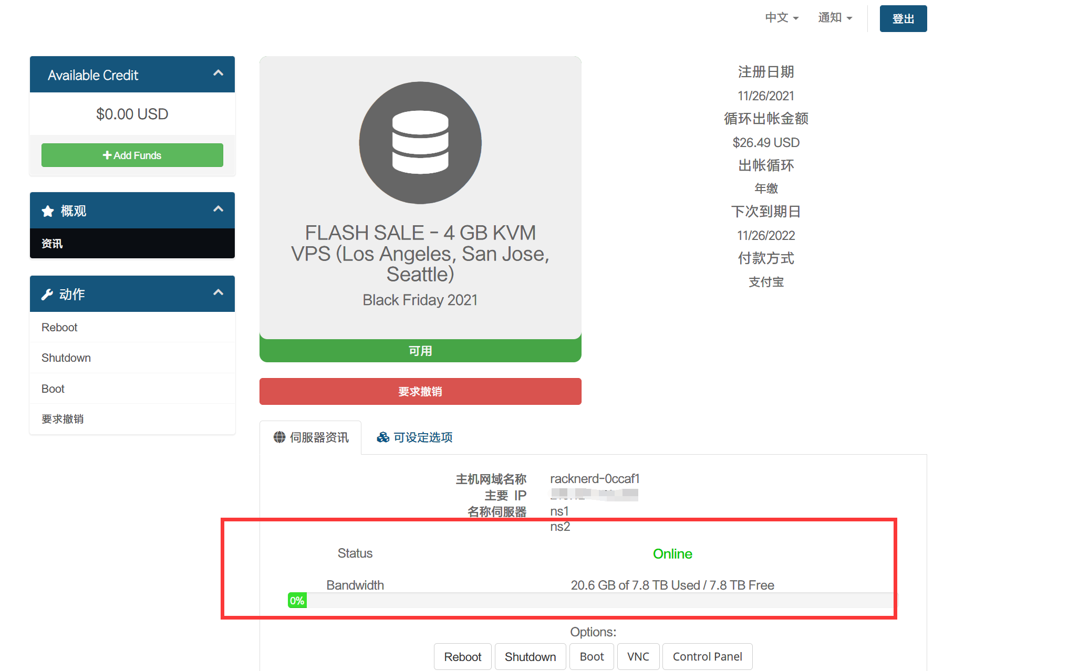1089x671 pixels.
Task: Click the globe icon on 伺服器资讯 tab
Action: pos(279,437)
